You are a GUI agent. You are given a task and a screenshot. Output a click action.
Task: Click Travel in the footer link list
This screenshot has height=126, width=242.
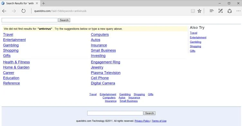pyautogui.click(x=93, y=94)
